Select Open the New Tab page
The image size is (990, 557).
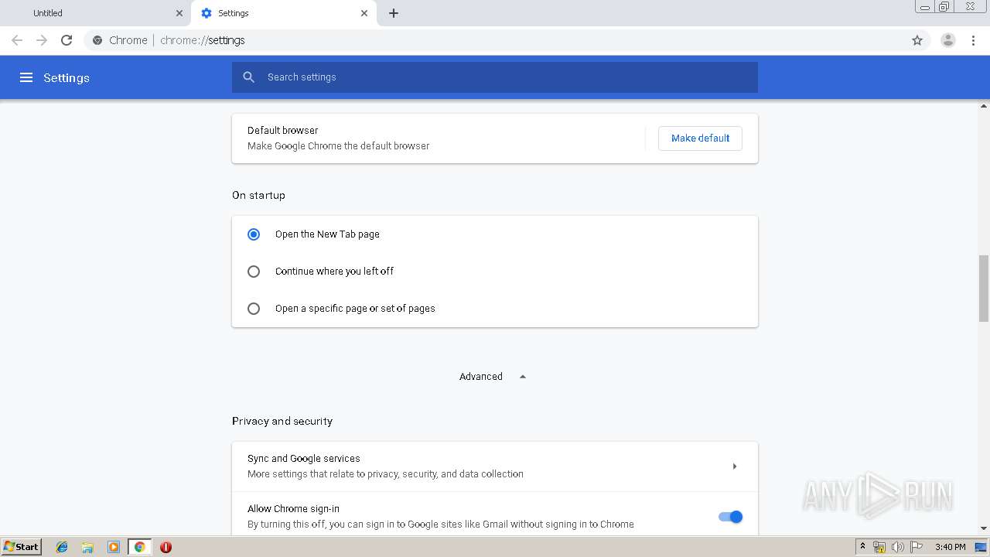point(254,234)
